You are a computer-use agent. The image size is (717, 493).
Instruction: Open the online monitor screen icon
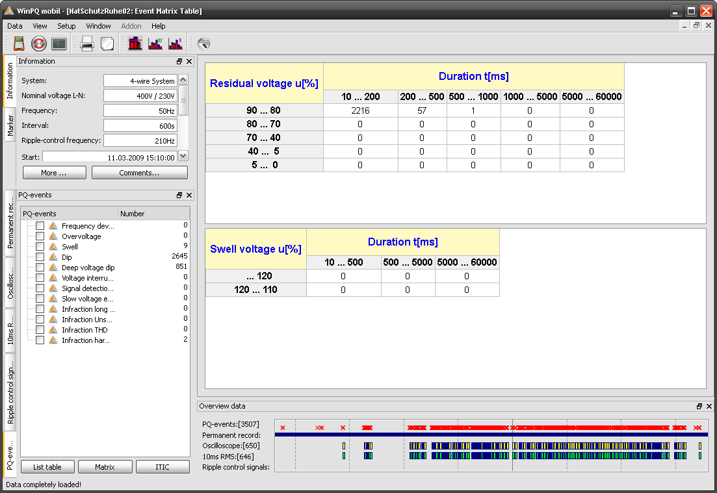pos(59,44)
